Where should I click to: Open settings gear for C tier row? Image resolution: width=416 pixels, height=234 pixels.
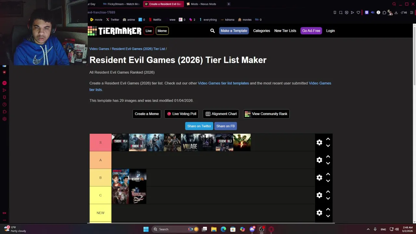pyautogui.click(x=319, y=195)
